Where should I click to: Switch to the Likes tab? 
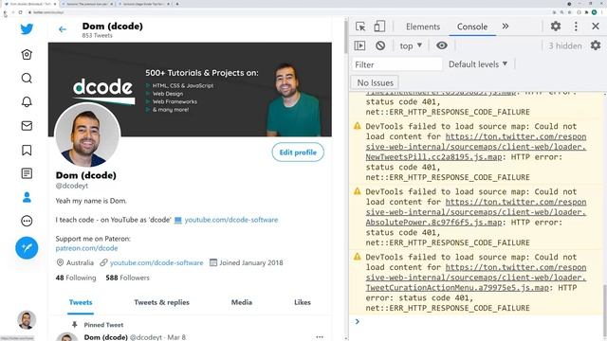[303, 302]
